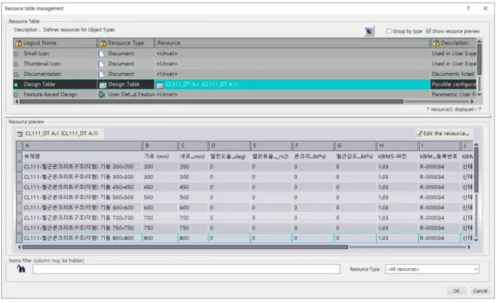Select the Documentation row status indicator

16,75
